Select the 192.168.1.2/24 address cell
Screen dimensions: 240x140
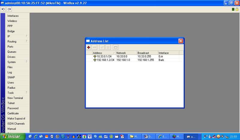coord(106,60)
